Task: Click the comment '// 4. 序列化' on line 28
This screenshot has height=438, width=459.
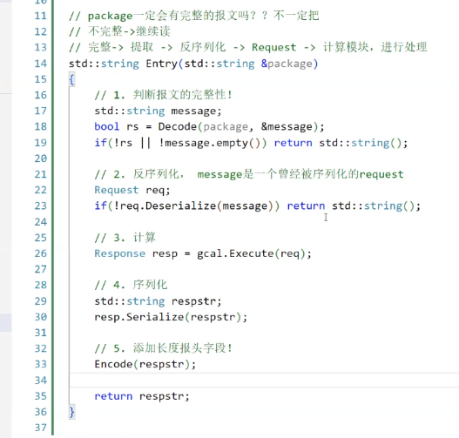Action: point(131,285)
